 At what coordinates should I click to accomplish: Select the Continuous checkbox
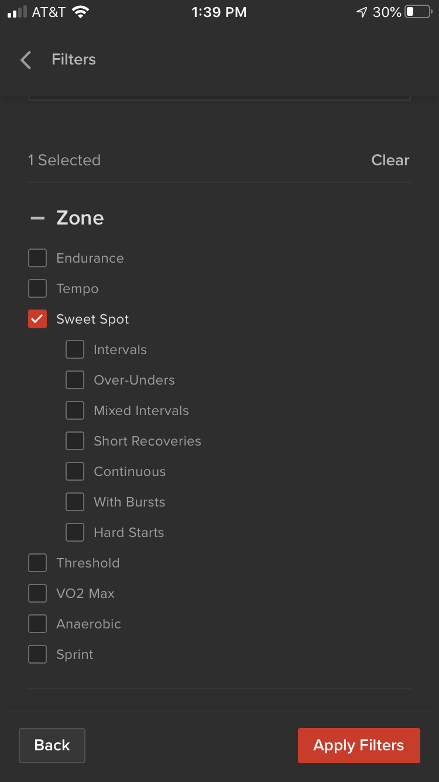coord(75,471)
